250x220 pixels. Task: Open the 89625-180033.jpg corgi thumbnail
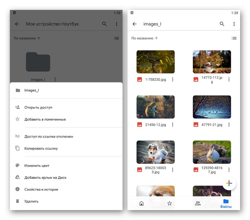pyautogui.click(x=155, y=152)
